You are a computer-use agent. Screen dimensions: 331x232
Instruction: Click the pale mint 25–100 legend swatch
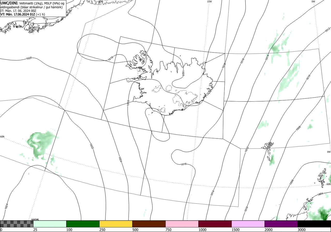point(50,224)
